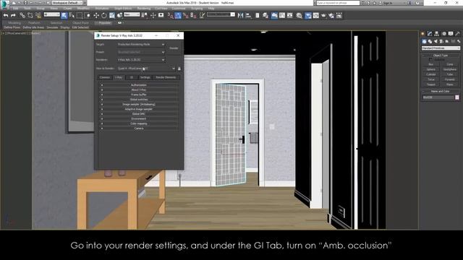Toggle Percent Snap

tap(185, 15)
